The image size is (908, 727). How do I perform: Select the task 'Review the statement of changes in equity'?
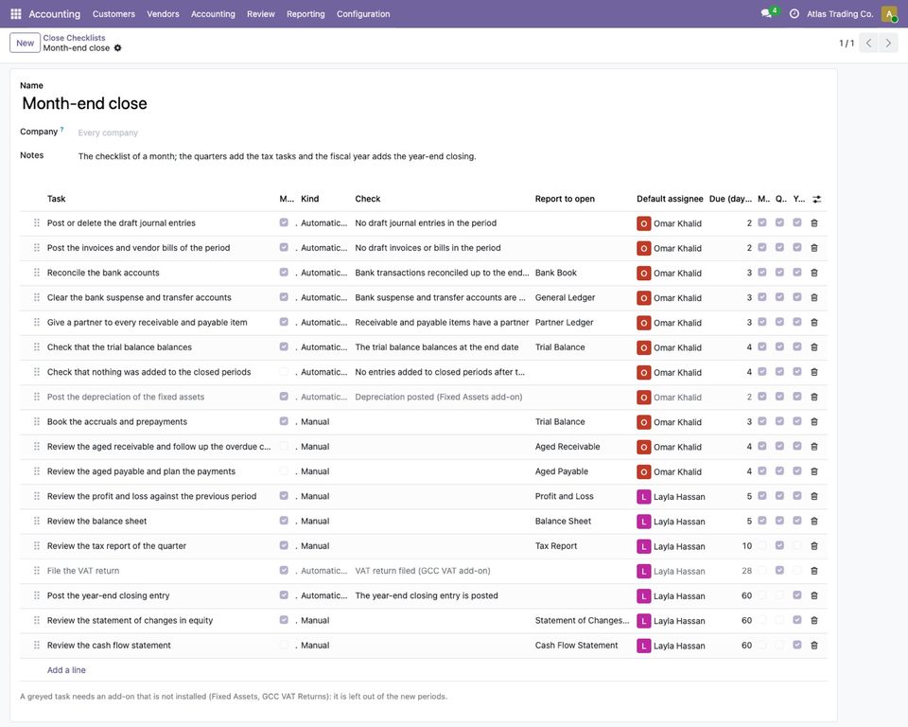(130, 620)
